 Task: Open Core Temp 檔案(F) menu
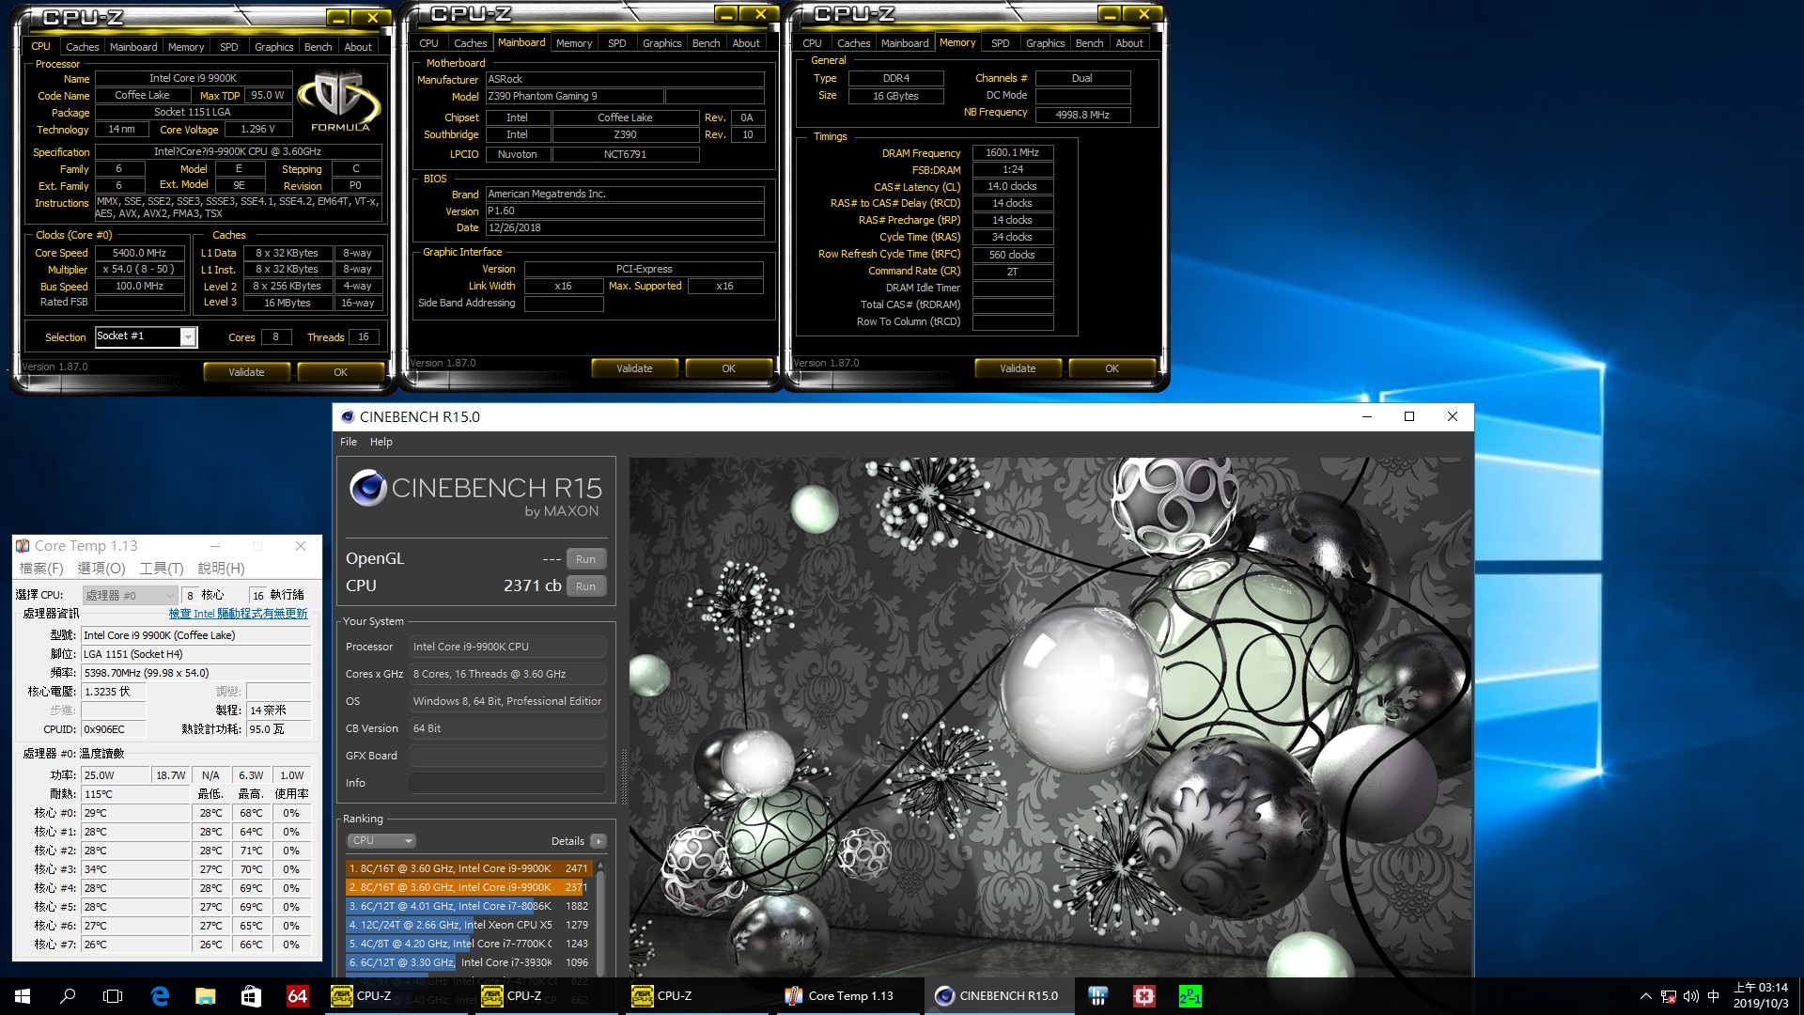[x=41, y=569]
